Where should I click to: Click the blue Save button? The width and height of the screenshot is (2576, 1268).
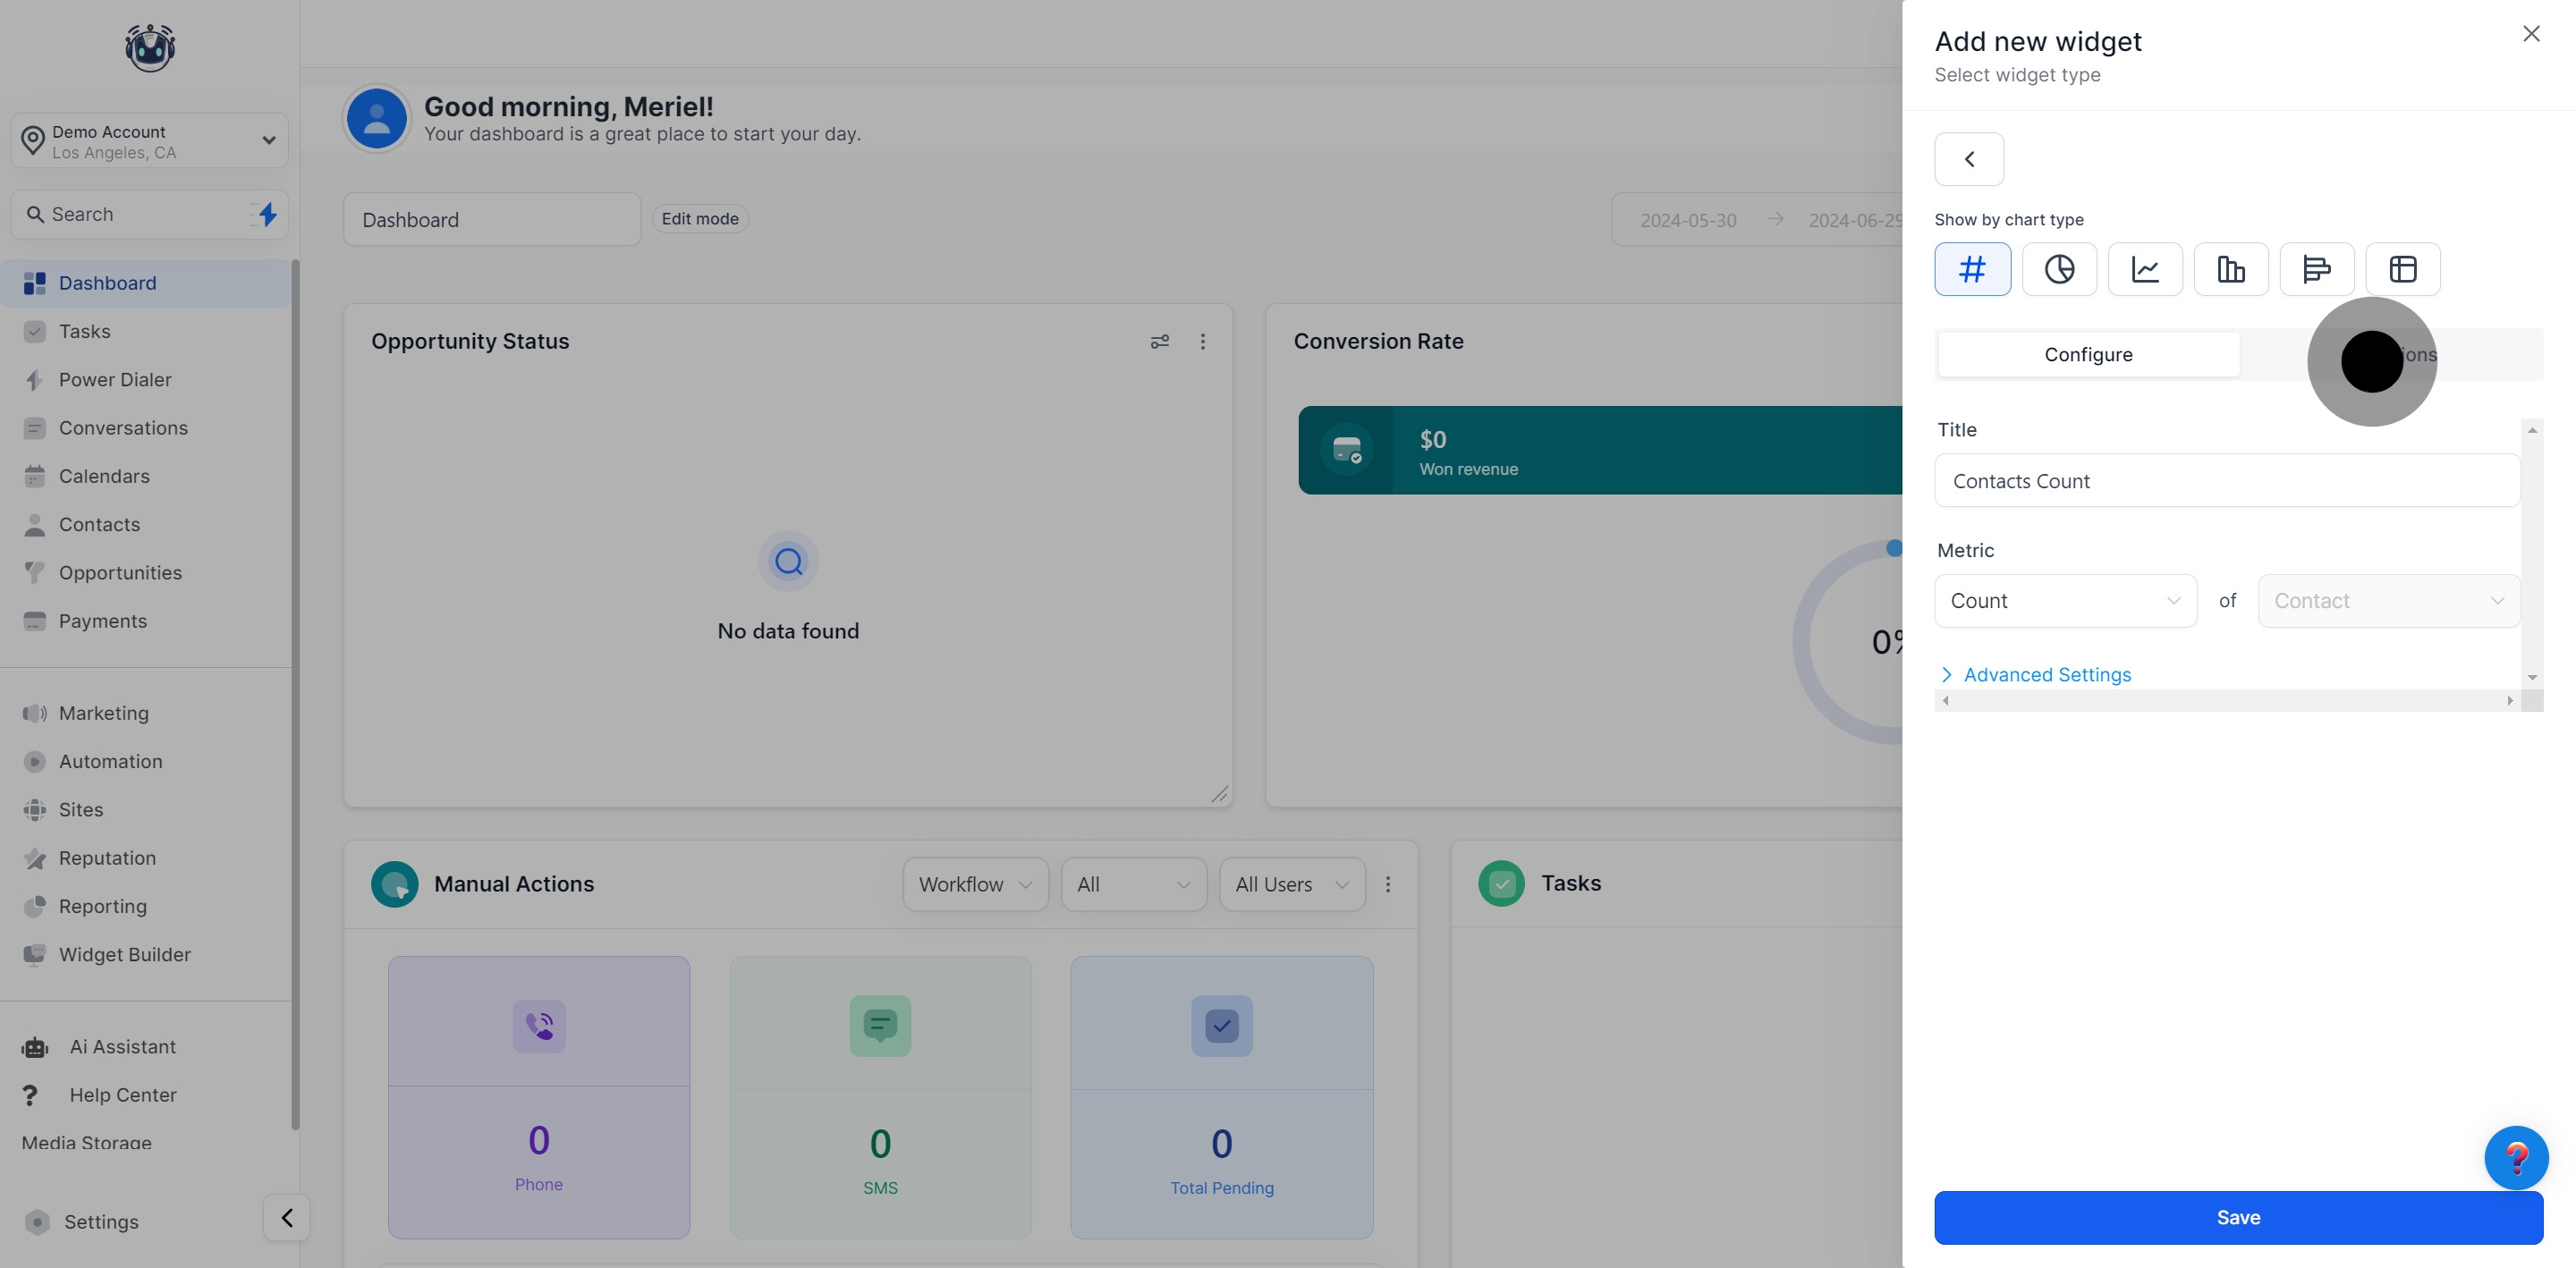pyautogui.click(x=2238, y=1218)
